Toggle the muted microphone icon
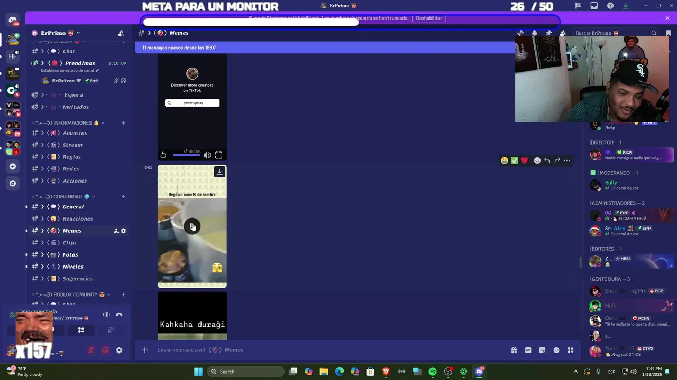Image resolution: width=677 pixels, height=380 pixels. coord(91,350)
